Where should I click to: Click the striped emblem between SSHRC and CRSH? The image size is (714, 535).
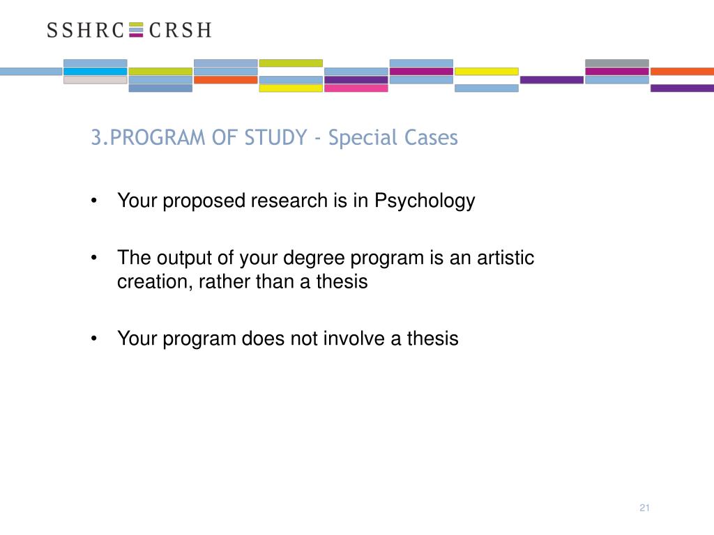coord(136,29)
